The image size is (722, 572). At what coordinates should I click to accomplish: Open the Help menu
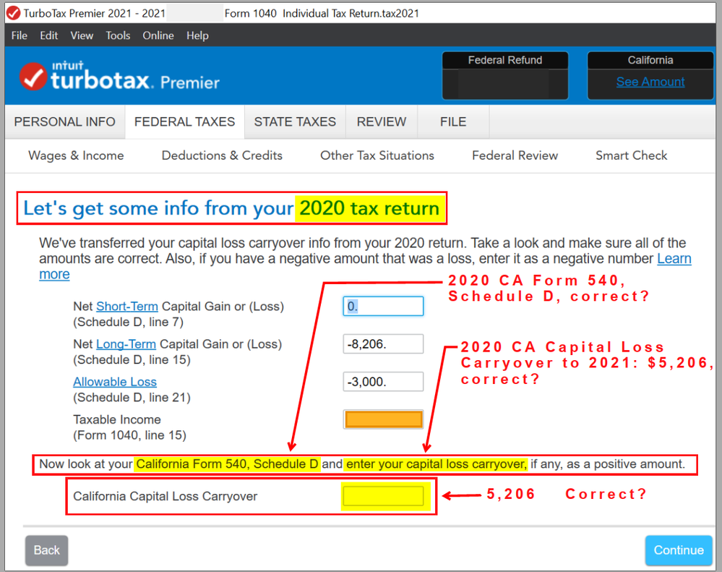[197, 35]
